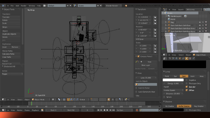The image size is (210, 118).
Task: Open the Texture properties checker icon
Action: [x=190, y=58]
